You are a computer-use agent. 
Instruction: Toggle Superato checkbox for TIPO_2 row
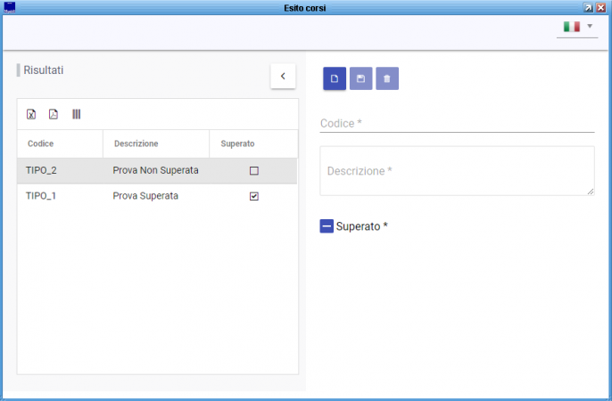click(254, 170)
